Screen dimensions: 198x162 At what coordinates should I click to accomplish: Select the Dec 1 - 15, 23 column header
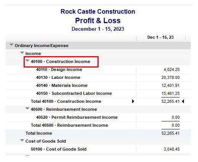pyautogui.click(x=160, y=37)
